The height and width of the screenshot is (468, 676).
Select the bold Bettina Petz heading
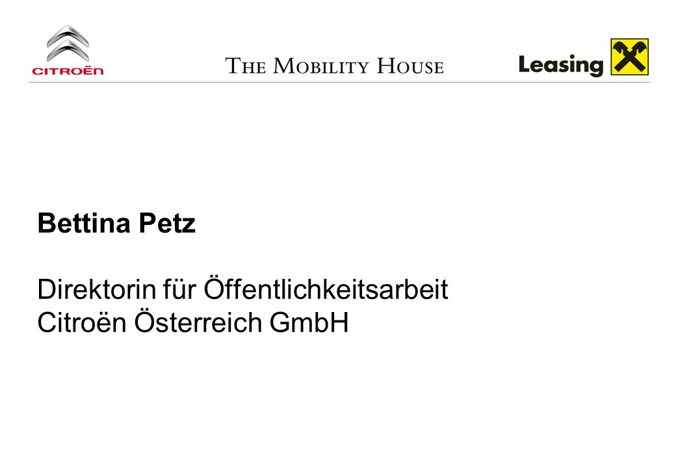click(117, 223)
